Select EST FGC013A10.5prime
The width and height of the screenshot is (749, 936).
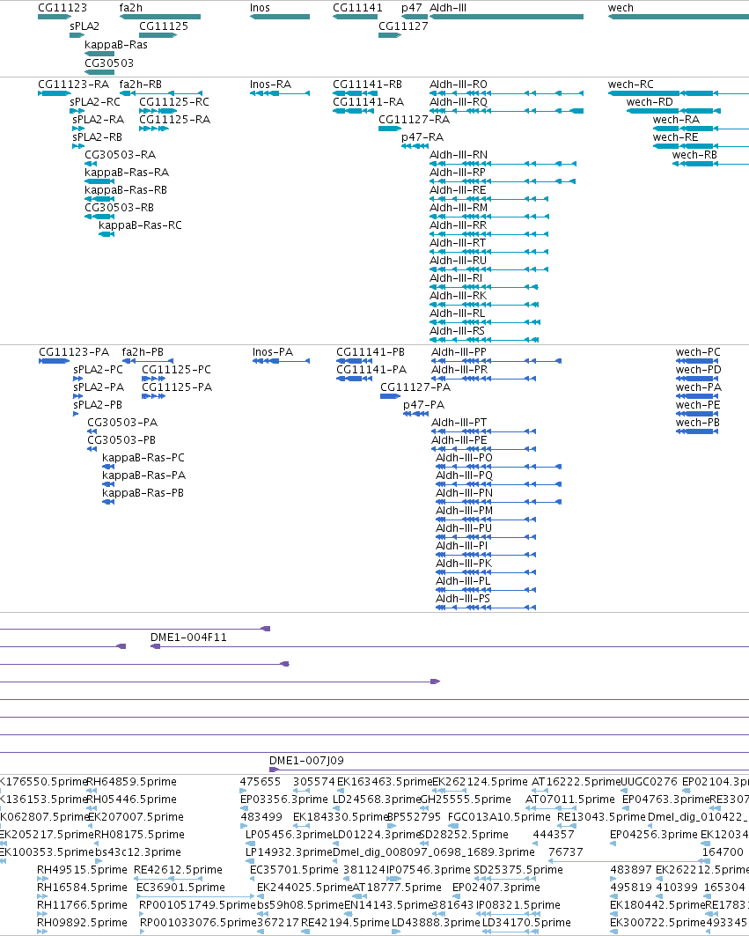click(x=499, y=817)
